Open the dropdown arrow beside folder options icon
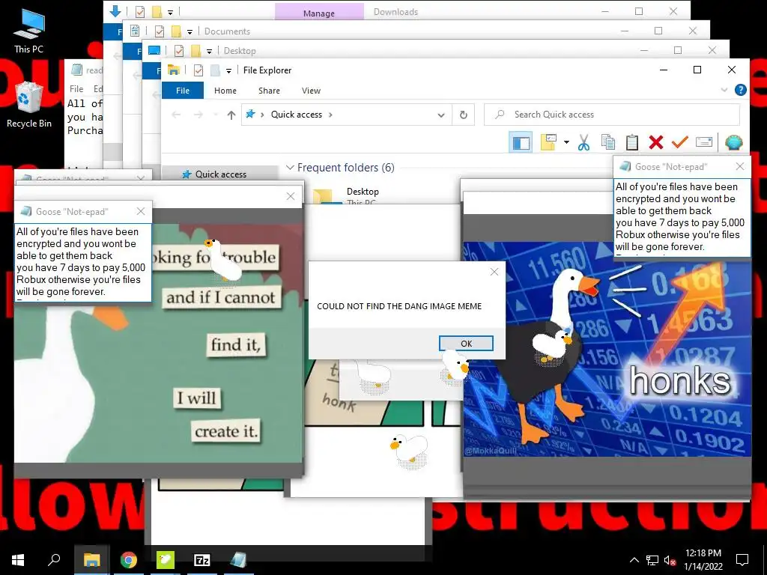This screenshot has width=767, height=575. pyautogui.click(x=566, y=142)
